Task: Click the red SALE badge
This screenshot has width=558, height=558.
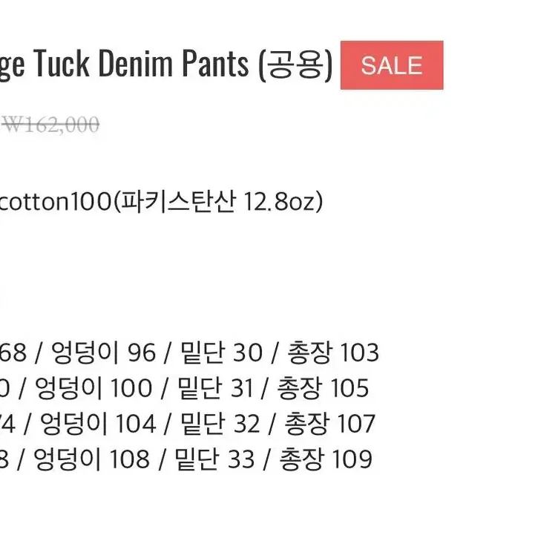Action: click(x=392, y=65)
